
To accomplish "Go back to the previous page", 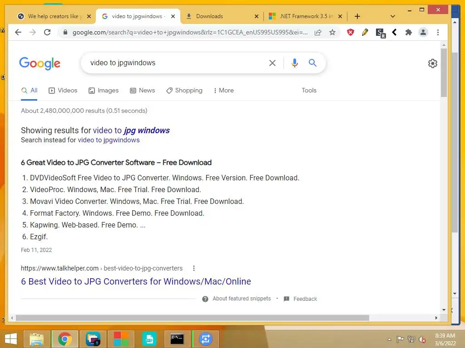I will (x=18, y=32).
